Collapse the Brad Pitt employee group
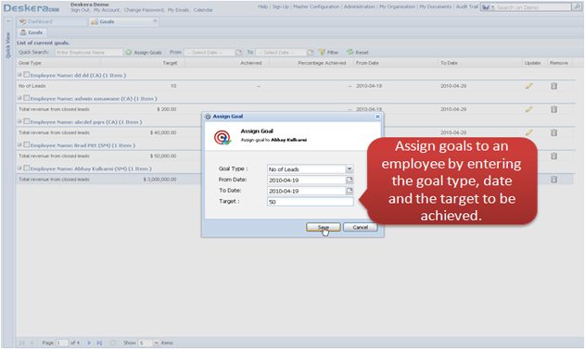Viewport: 585px width, 349px height. [19, 145]
